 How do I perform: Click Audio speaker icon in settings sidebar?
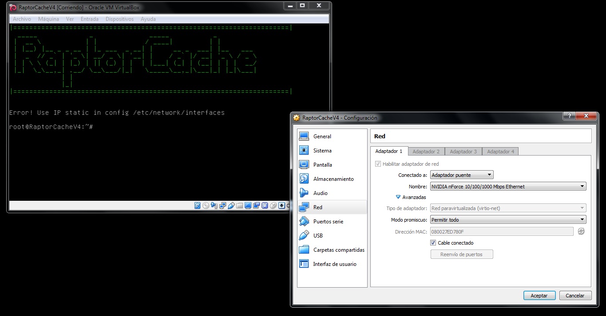point(304,193)
